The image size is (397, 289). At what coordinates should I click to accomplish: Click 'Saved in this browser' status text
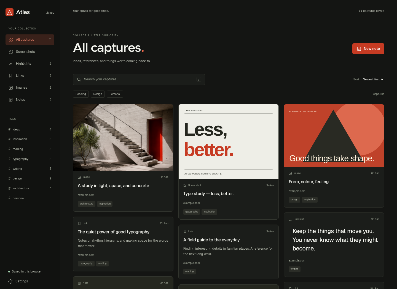27,272
